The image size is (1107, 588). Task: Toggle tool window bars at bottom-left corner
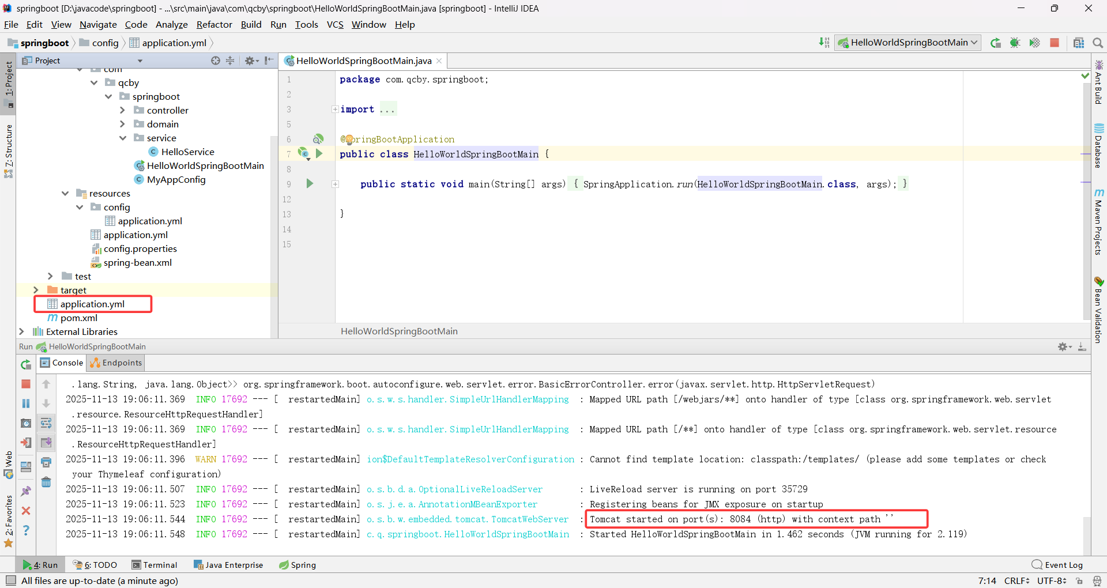pos(10,581)
